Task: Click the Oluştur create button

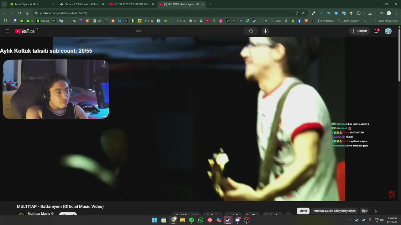Action: (x=359, y=31)
